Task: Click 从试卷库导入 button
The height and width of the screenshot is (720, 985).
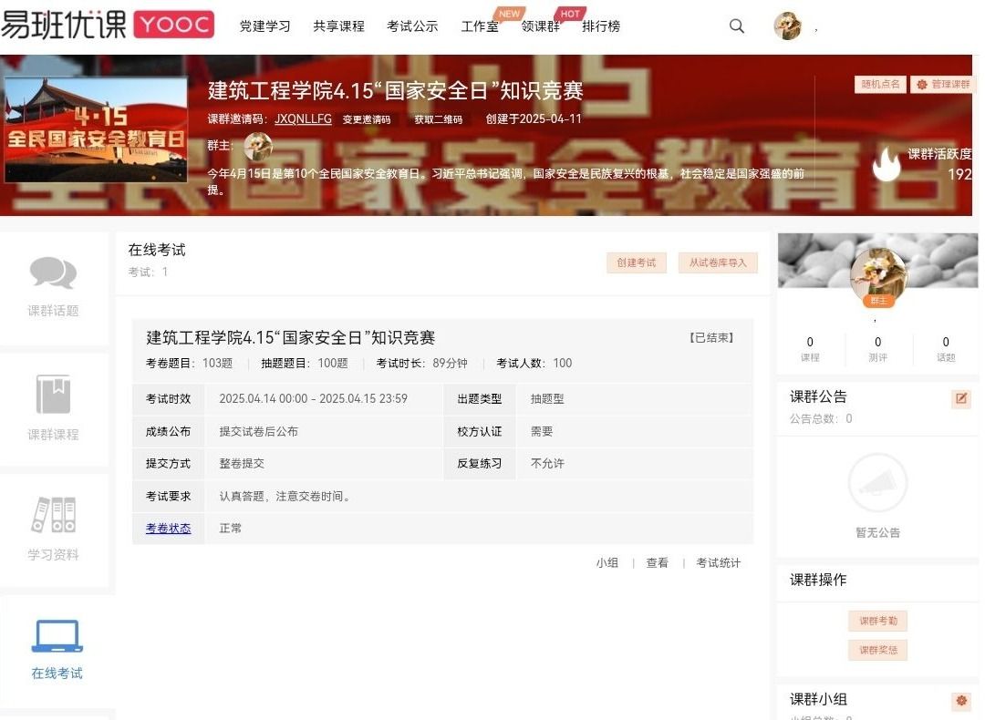Action: point(718,262)
